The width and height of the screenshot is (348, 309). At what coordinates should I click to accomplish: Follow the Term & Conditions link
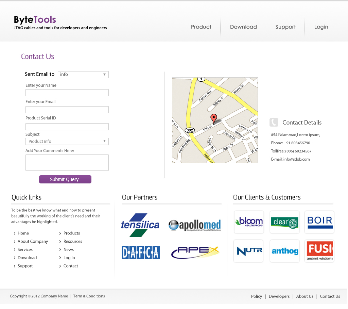point(89,296)
